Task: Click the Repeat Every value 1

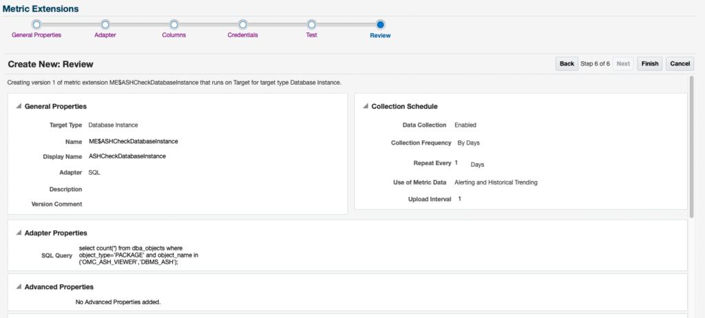Action: point(456,163)
